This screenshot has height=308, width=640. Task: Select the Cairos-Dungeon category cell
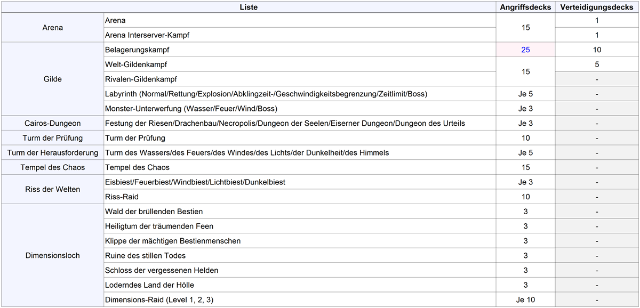click(52, 123)
